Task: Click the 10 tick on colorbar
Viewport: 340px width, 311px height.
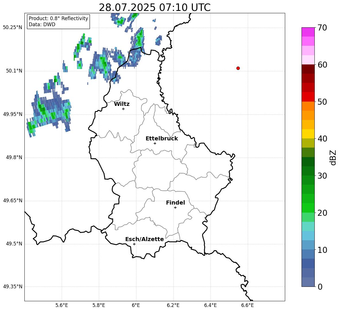Action: click(x=322, y=250)
